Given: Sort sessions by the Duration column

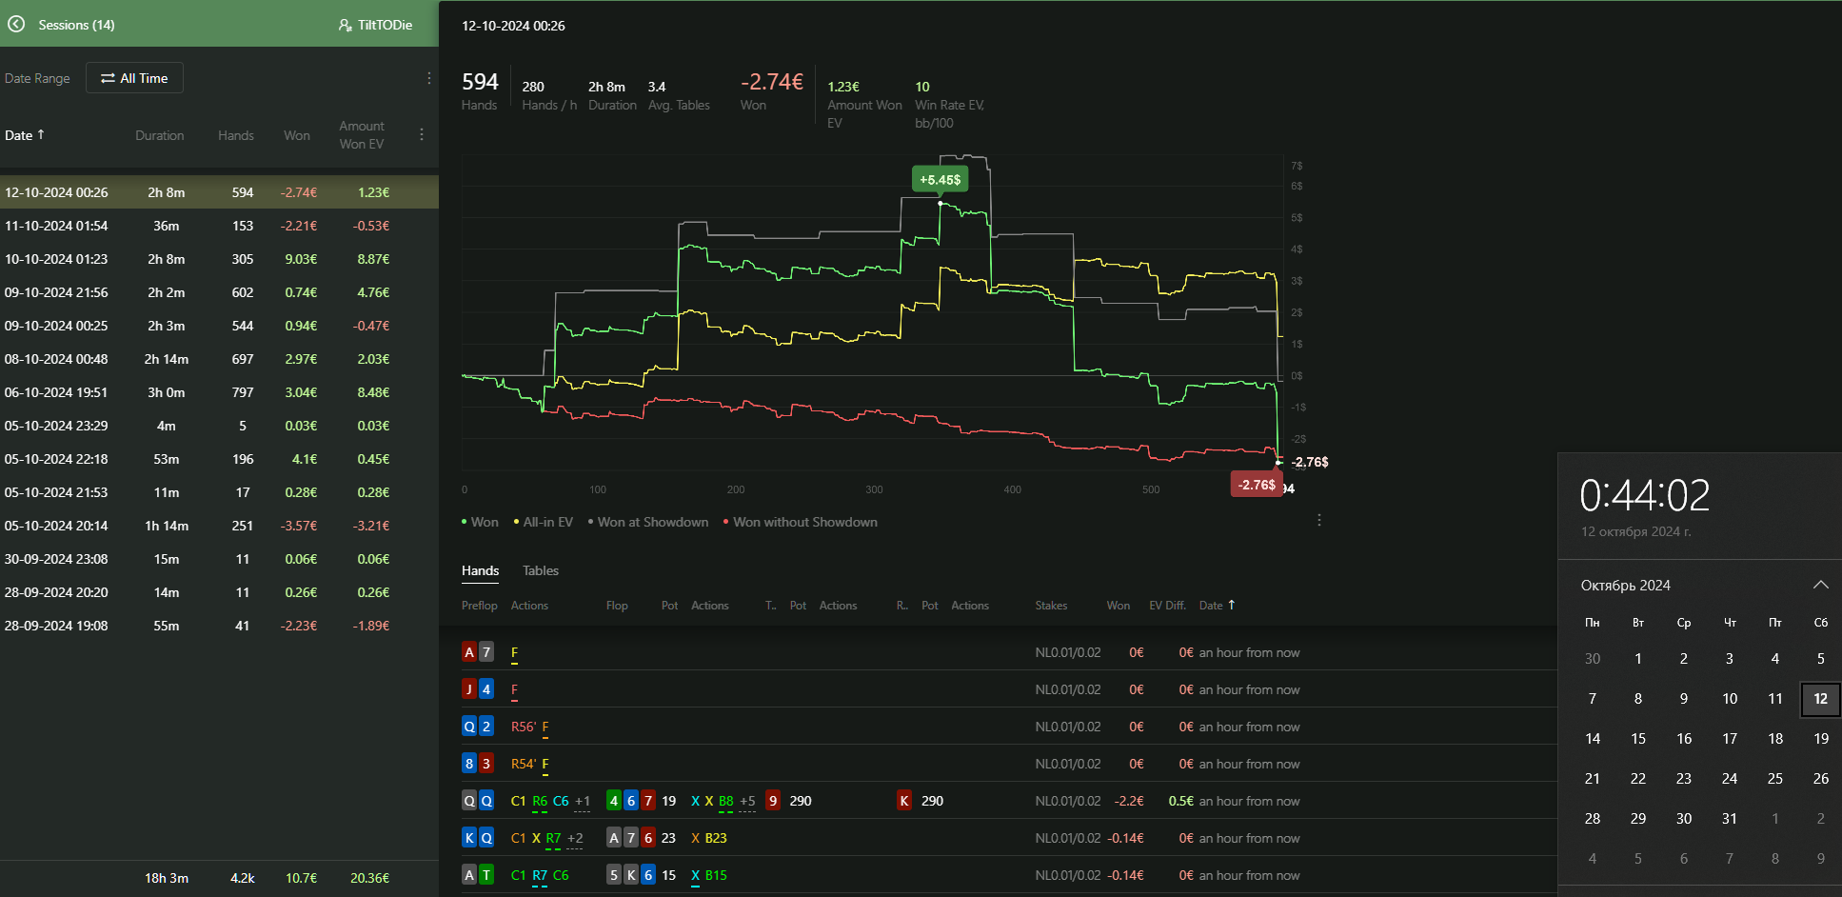Looking at the screenshot, I should click(x=159, y=135).
